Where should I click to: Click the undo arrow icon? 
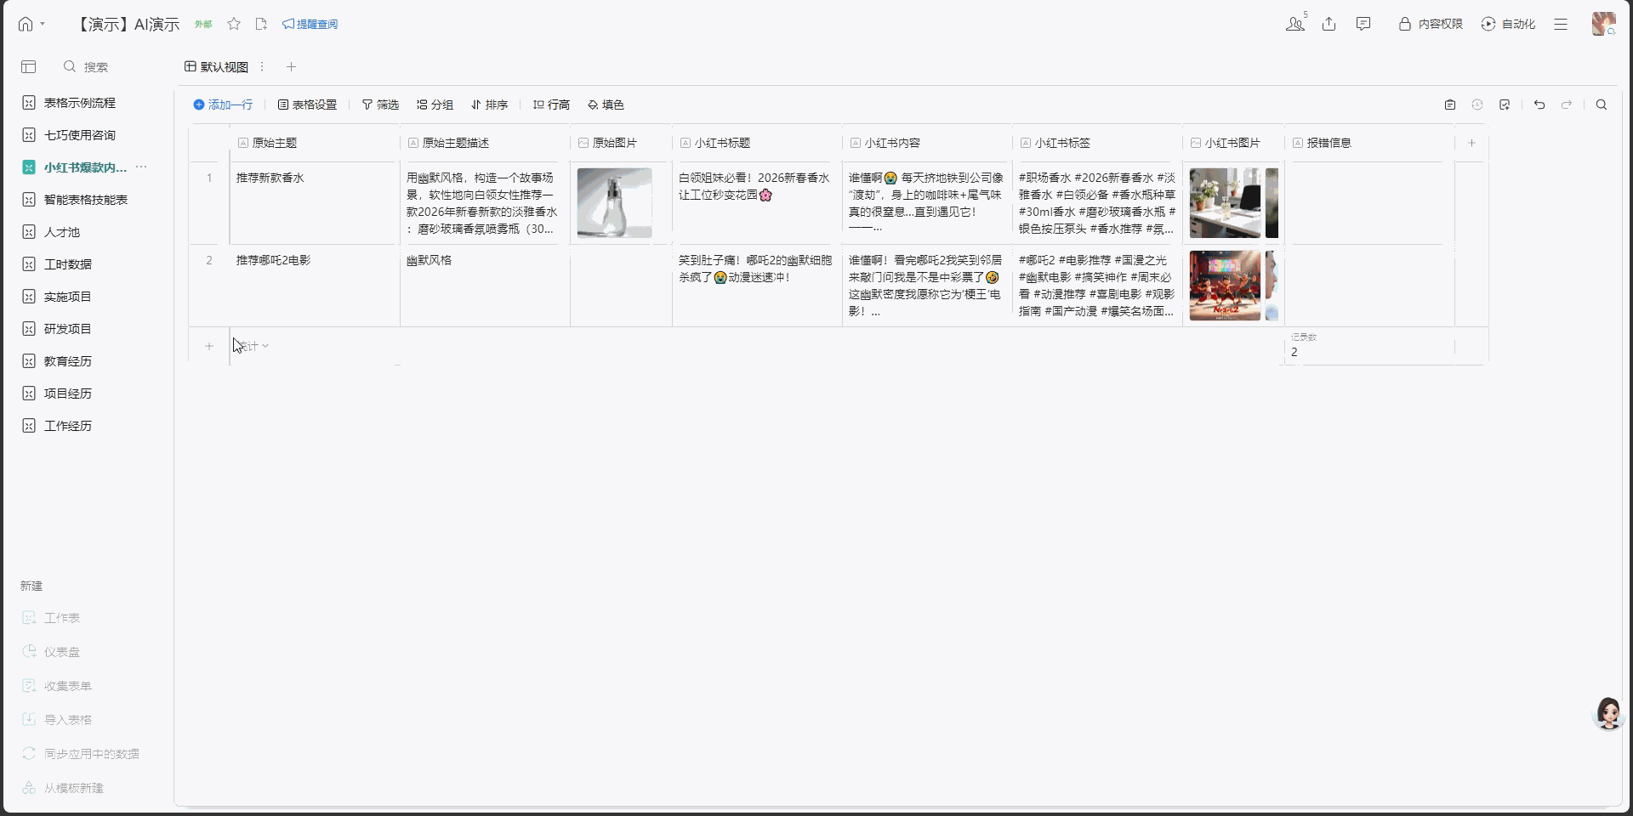(x=1539, y=105)
